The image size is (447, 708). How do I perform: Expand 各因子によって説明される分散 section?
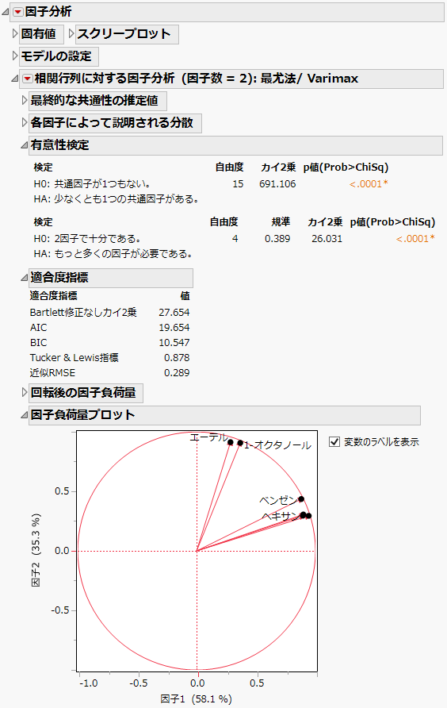pos(25,122)
